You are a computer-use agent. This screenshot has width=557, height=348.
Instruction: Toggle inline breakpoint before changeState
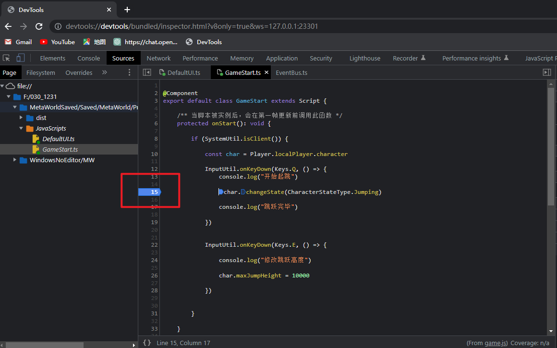pyautogui.click(x=243, y=192)
